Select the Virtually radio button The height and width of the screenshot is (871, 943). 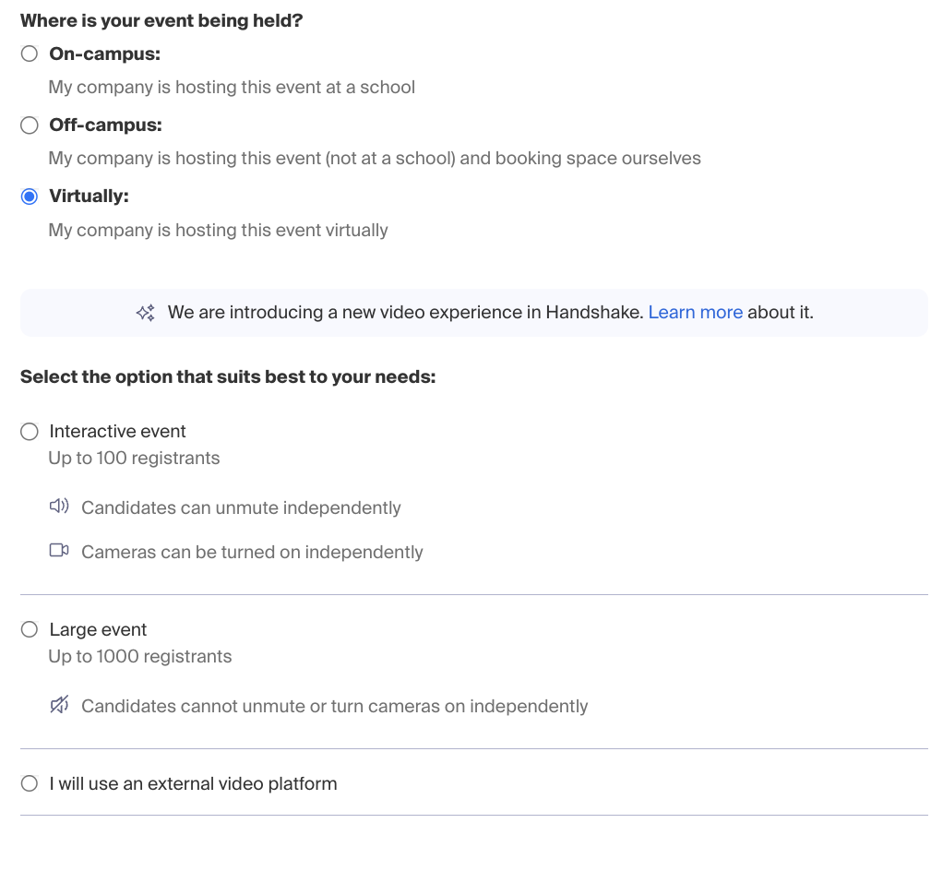[x=30, y=197]
